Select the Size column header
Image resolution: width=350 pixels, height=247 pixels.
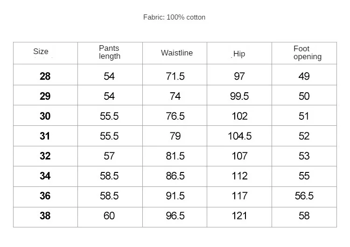[x=41, y=52]
